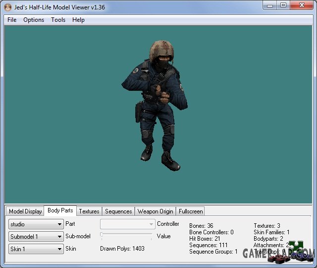The width and height of the screenshot is (317, 268).
Task: Go to the Weapon Origin tab
Action: point(155,211)
